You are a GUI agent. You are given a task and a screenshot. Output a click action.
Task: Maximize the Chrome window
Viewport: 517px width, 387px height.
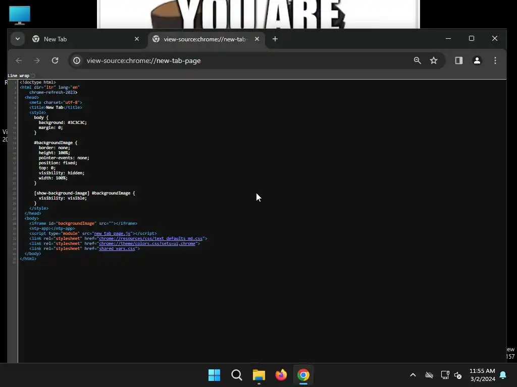pos(472,38)
